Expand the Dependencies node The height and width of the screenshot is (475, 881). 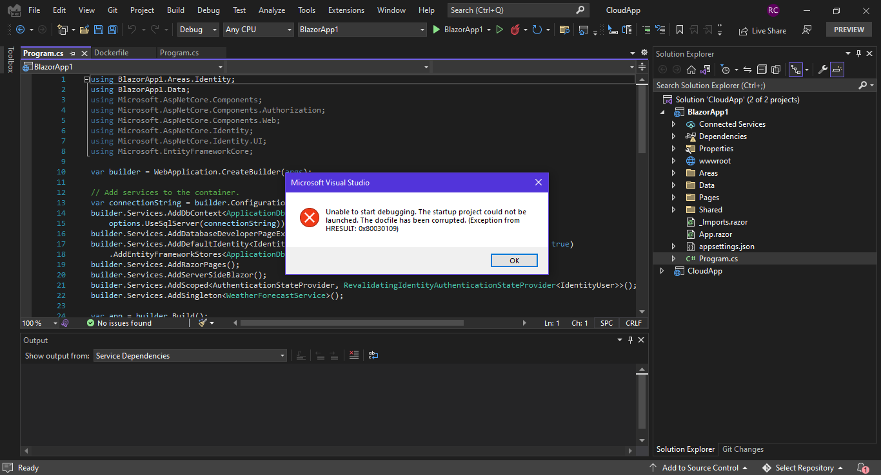click(674, 136)
